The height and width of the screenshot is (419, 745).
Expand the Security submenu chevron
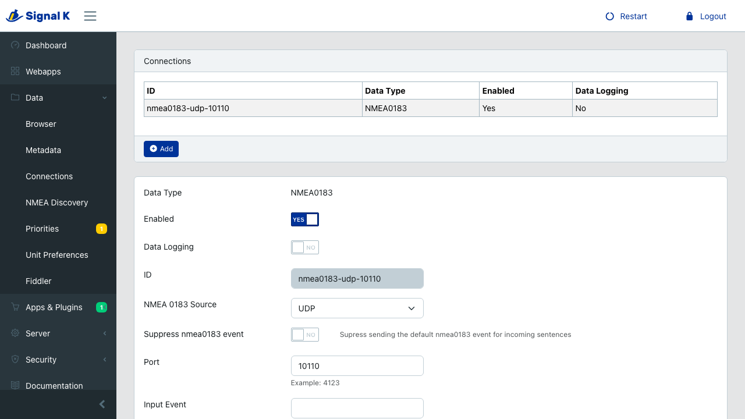[105, 360]
